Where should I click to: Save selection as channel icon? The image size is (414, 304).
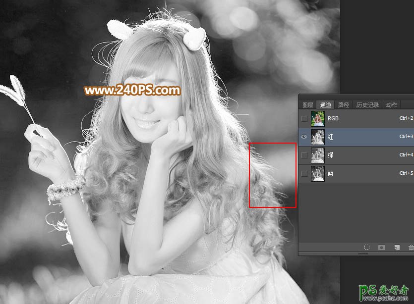[x=381, y=248]
